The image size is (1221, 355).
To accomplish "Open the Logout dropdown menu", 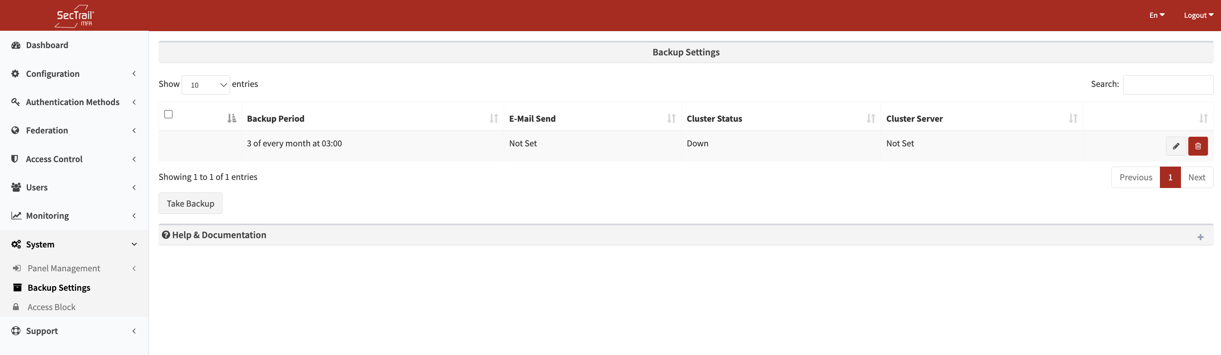I will (x=1198, y=15).
